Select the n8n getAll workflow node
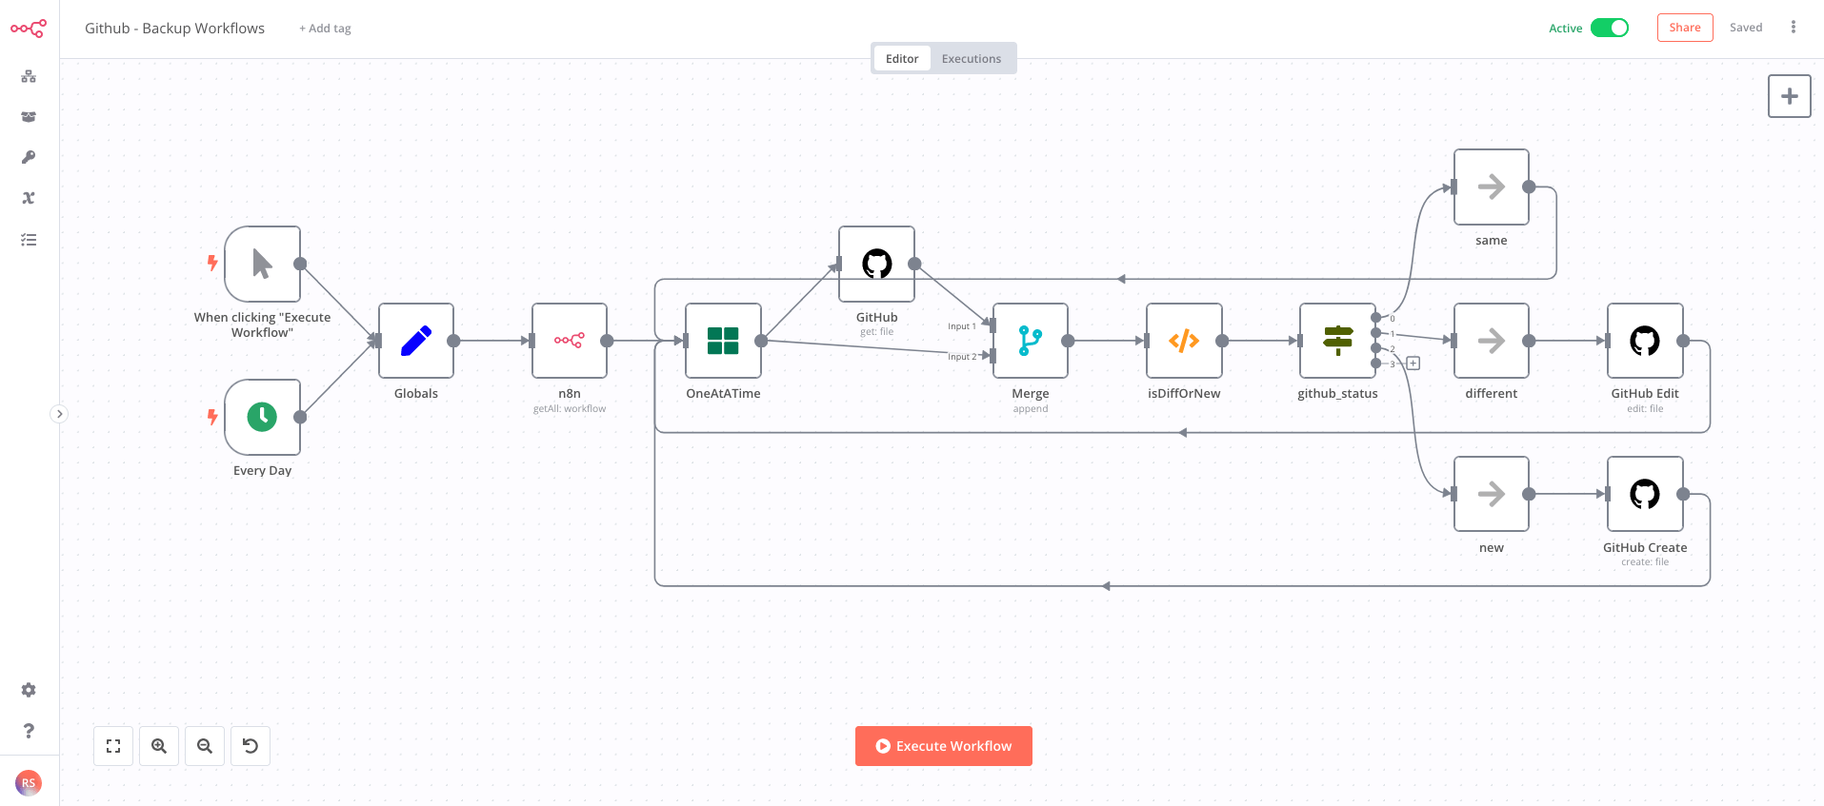 (x=570, y=341)
